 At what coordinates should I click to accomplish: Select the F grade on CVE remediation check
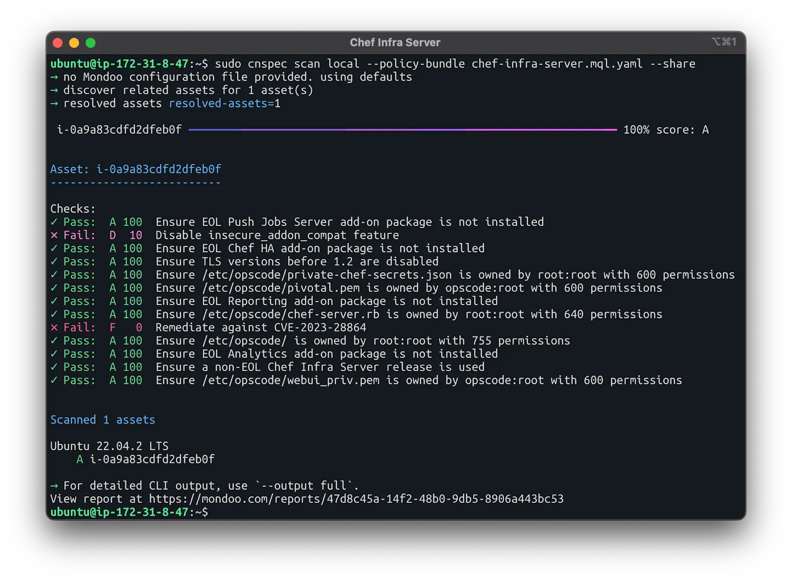[x=112, y=327]
